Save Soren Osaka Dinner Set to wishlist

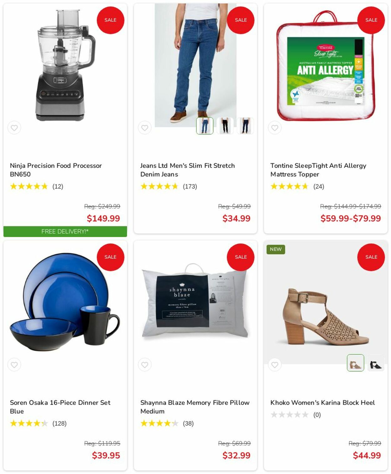(14, 365)
